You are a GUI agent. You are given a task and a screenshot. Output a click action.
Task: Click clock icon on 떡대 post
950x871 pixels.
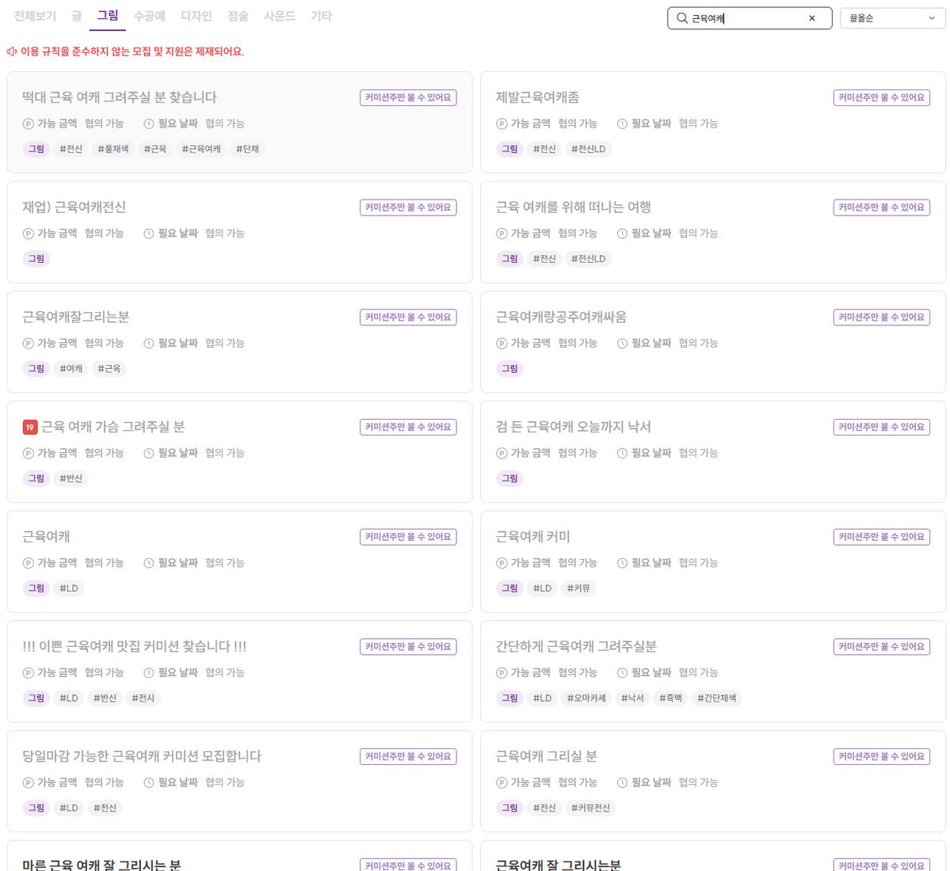[x=148, y=124]
